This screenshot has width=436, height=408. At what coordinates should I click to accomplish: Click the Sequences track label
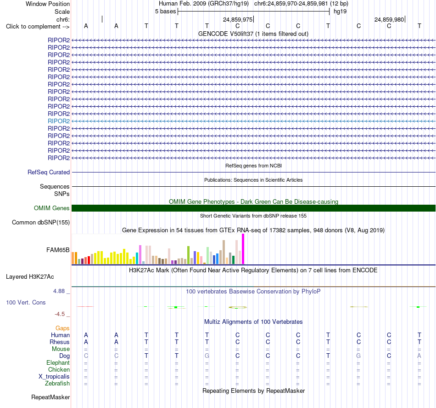pos(55,186)
